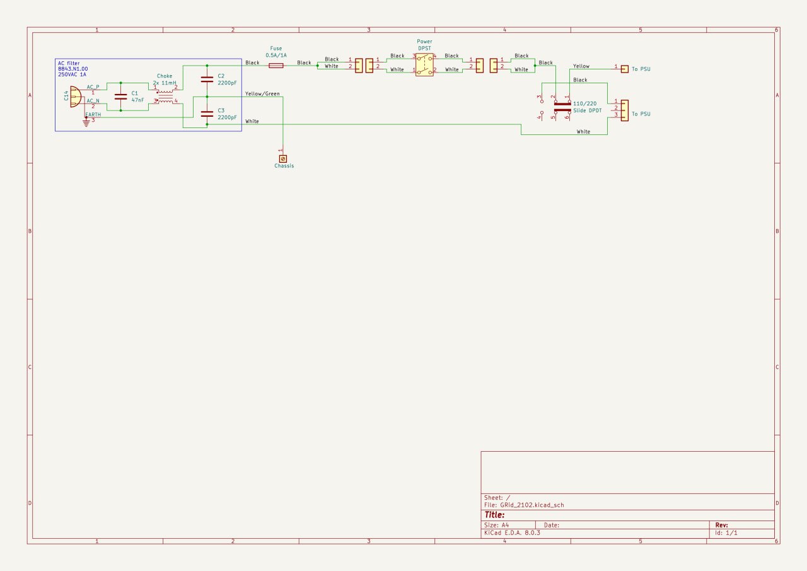Select the AC filter text label
The height and width of the screenshot is (571, 807).
click(x=70, y=62)
